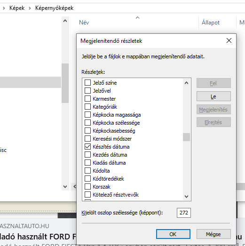The image size is (245, 246).
Task: Check the Kiadás dátuma checkbox
Action: click(x=87, y=163)
